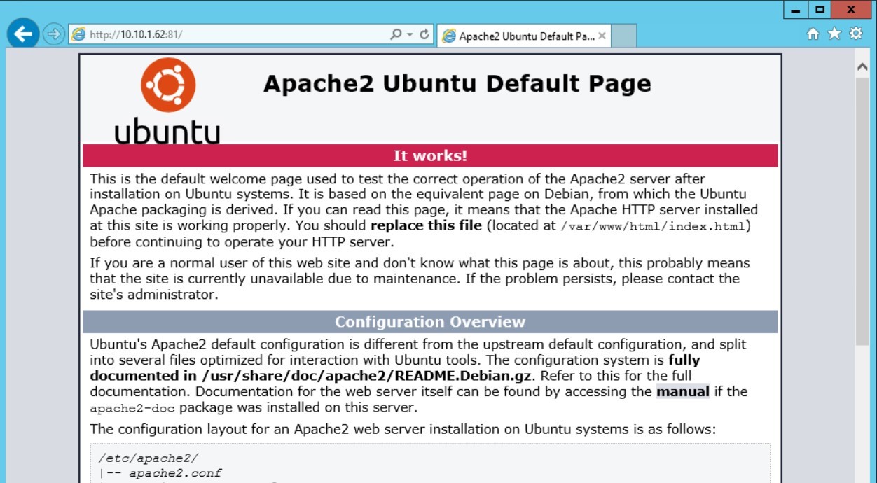This screenshot has width=877, height=483.
Task: Click the Configuration Overview banner heading
Action: (x=430, y=322)
